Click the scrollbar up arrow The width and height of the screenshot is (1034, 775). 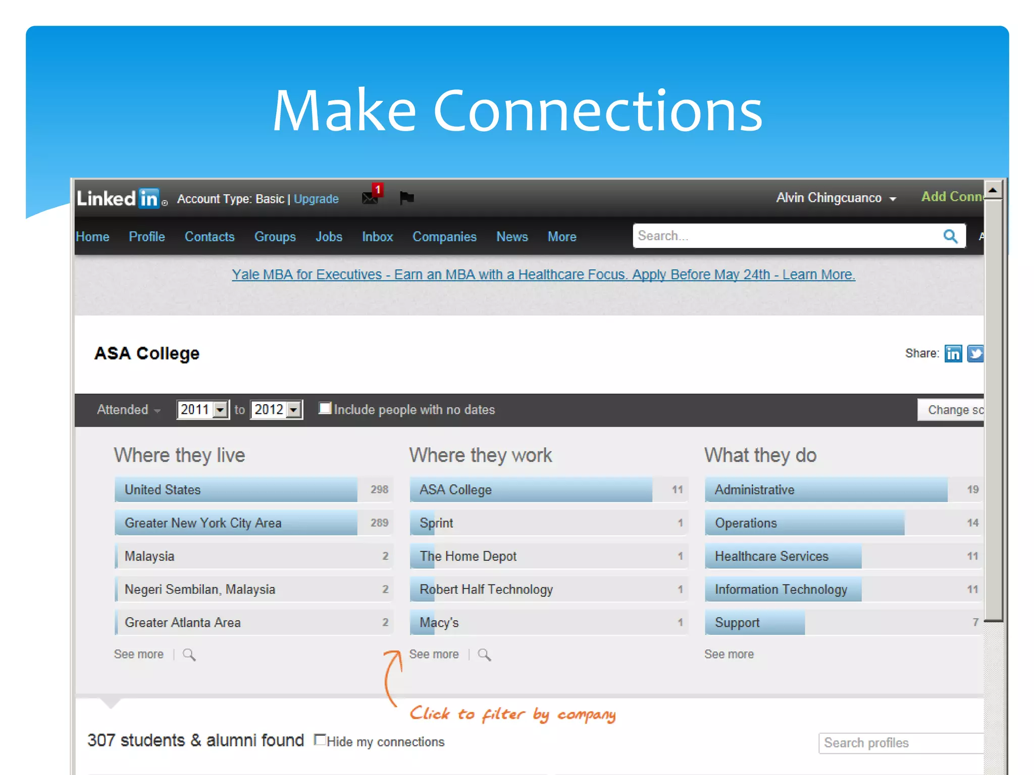(993, 190)
